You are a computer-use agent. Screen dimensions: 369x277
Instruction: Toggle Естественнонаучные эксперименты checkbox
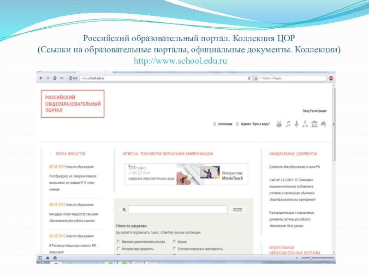point(174,248)
